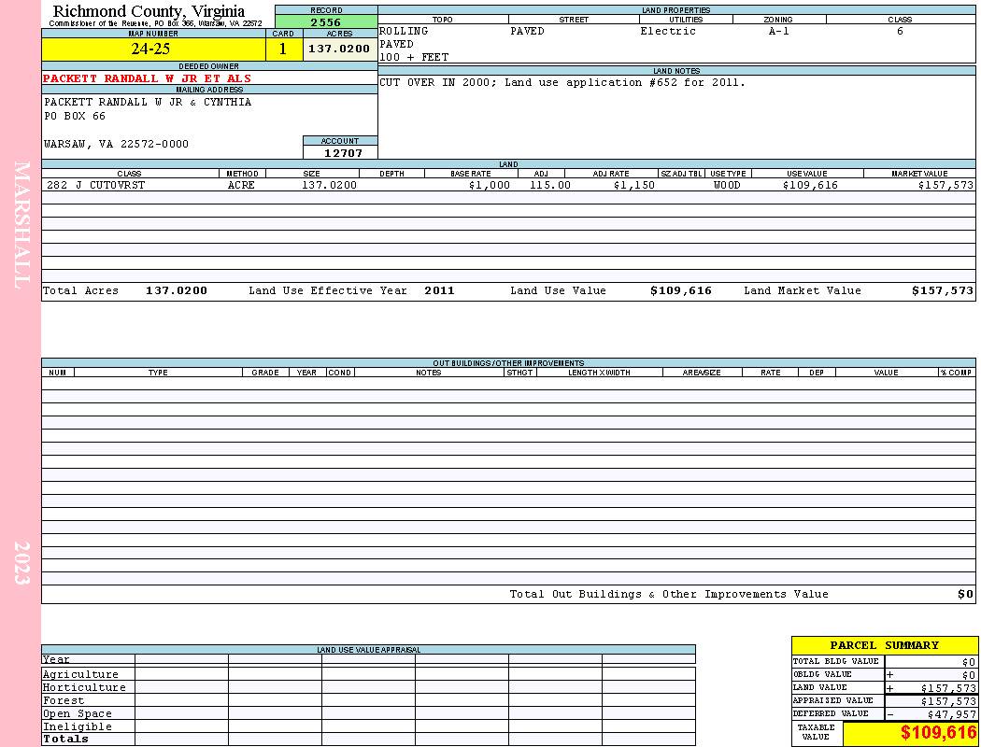Click the 137.0200 value under the ACRES header

coord(339,49)
